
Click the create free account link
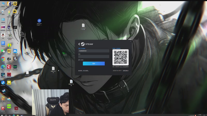tap(126, 71)
